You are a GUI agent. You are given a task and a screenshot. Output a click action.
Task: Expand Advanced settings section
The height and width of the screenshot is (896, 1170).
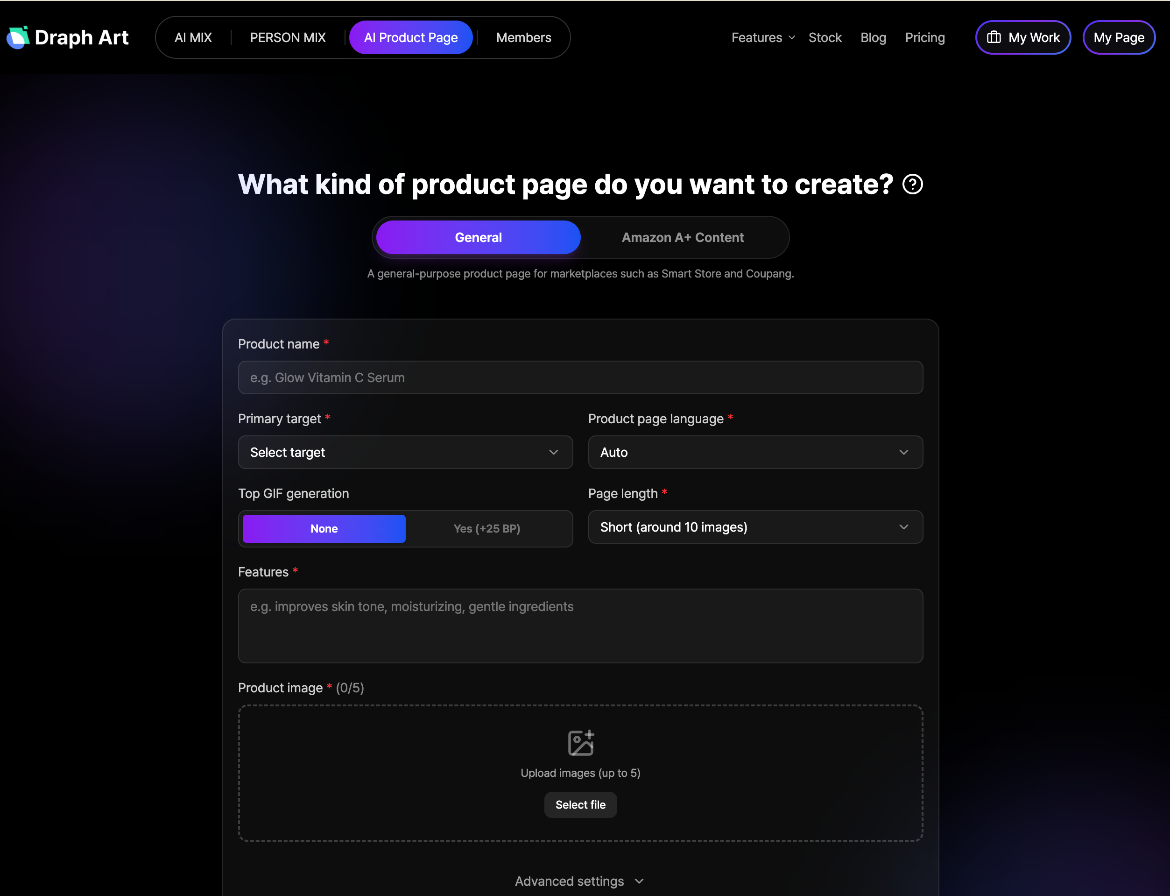(580, 881)
